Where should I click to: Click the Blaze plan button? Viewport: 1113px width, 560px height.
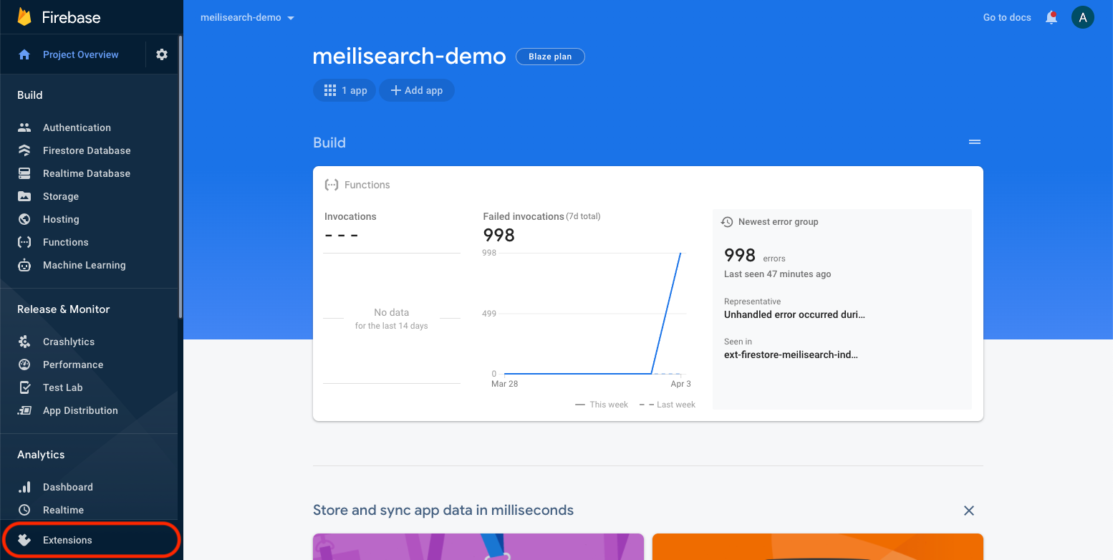(x=550, y=57)
